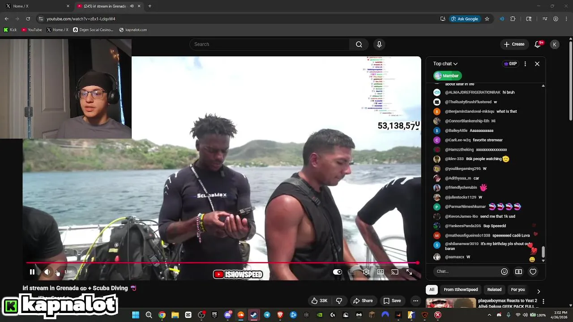
Task: Open more actions menu below the video
Action: (415, 301)
